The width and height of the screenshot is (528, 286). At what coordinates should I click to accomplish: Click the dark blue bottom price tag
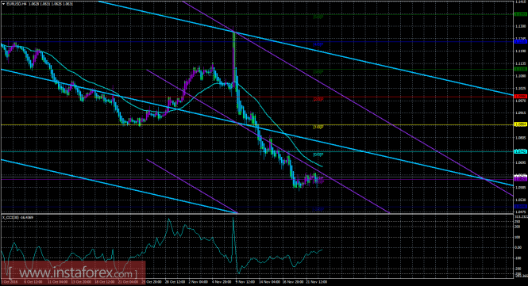[520, 206]
